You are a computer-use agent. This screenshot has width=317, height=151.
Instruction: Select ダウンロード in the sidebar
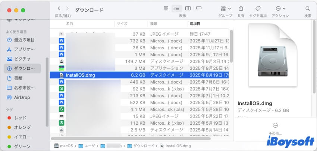pos(22,69)
